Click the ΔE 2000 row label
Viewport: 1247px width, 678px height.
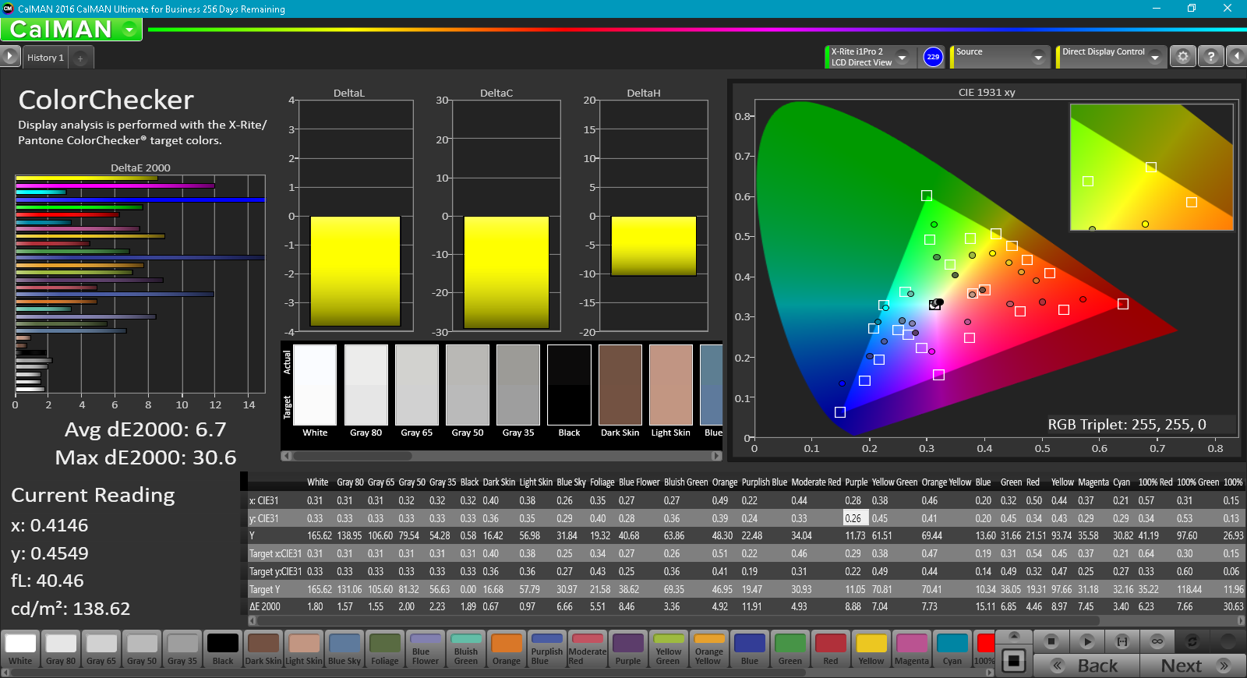coord(265,607)
